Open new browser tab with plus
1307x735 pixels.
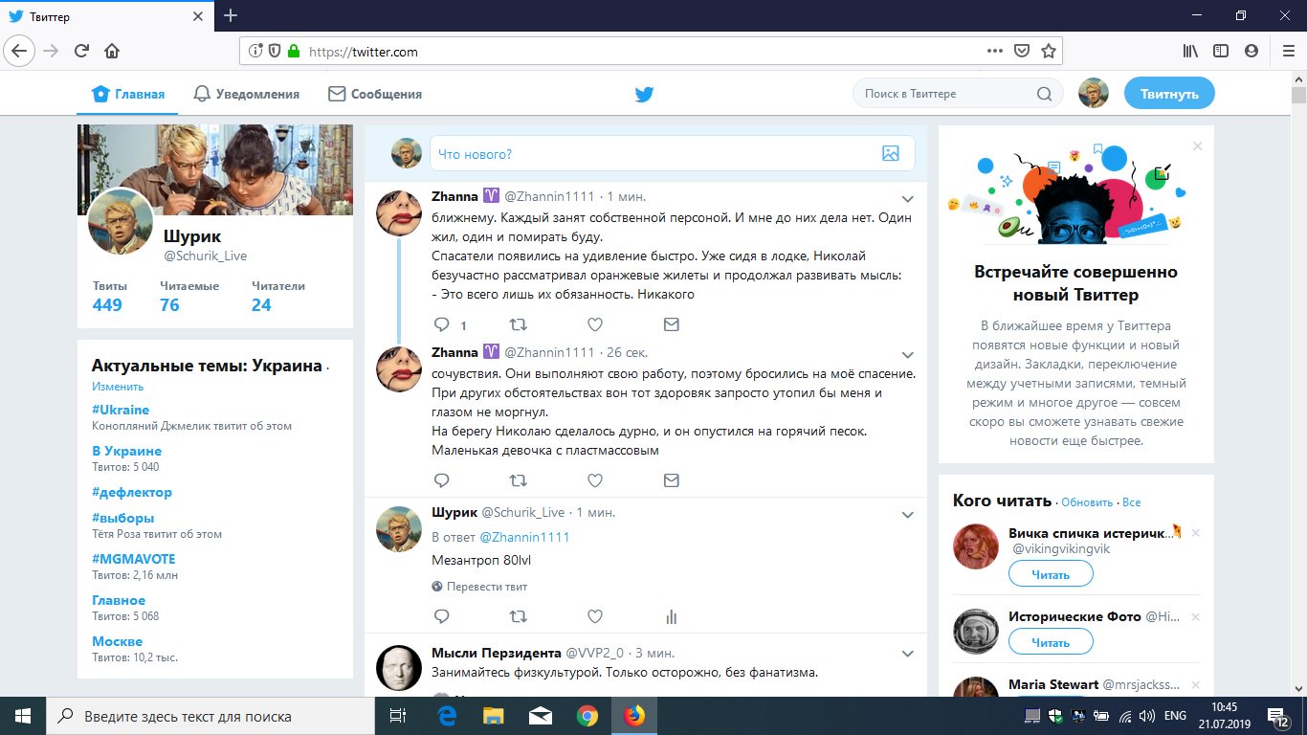(x=231, y=15)
